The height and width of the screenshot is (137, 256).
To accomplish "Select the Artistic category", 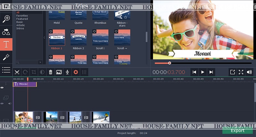I will click(x=20, y=25).
